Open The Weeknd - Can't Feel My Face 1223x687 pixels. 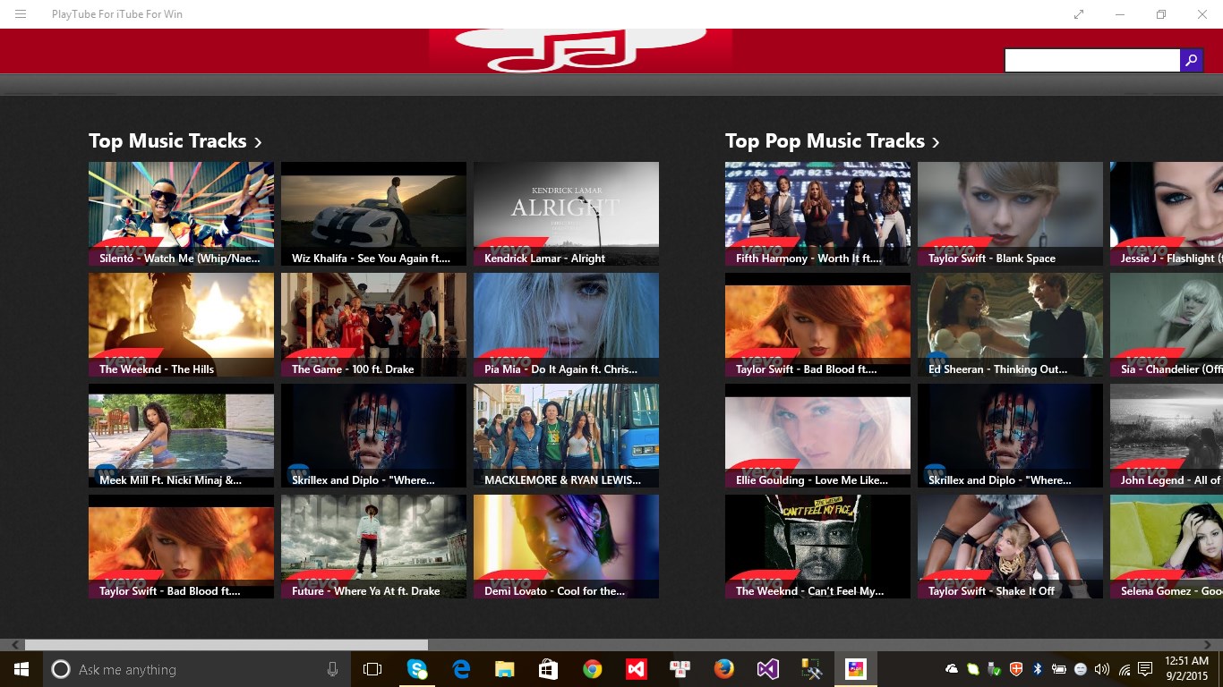click(x=817, y=547)
